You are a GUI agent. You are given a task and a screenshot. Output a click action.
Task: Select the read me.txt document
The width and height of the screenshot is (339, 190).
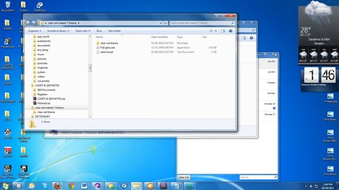pyautogui.click(x=106, y=52)
